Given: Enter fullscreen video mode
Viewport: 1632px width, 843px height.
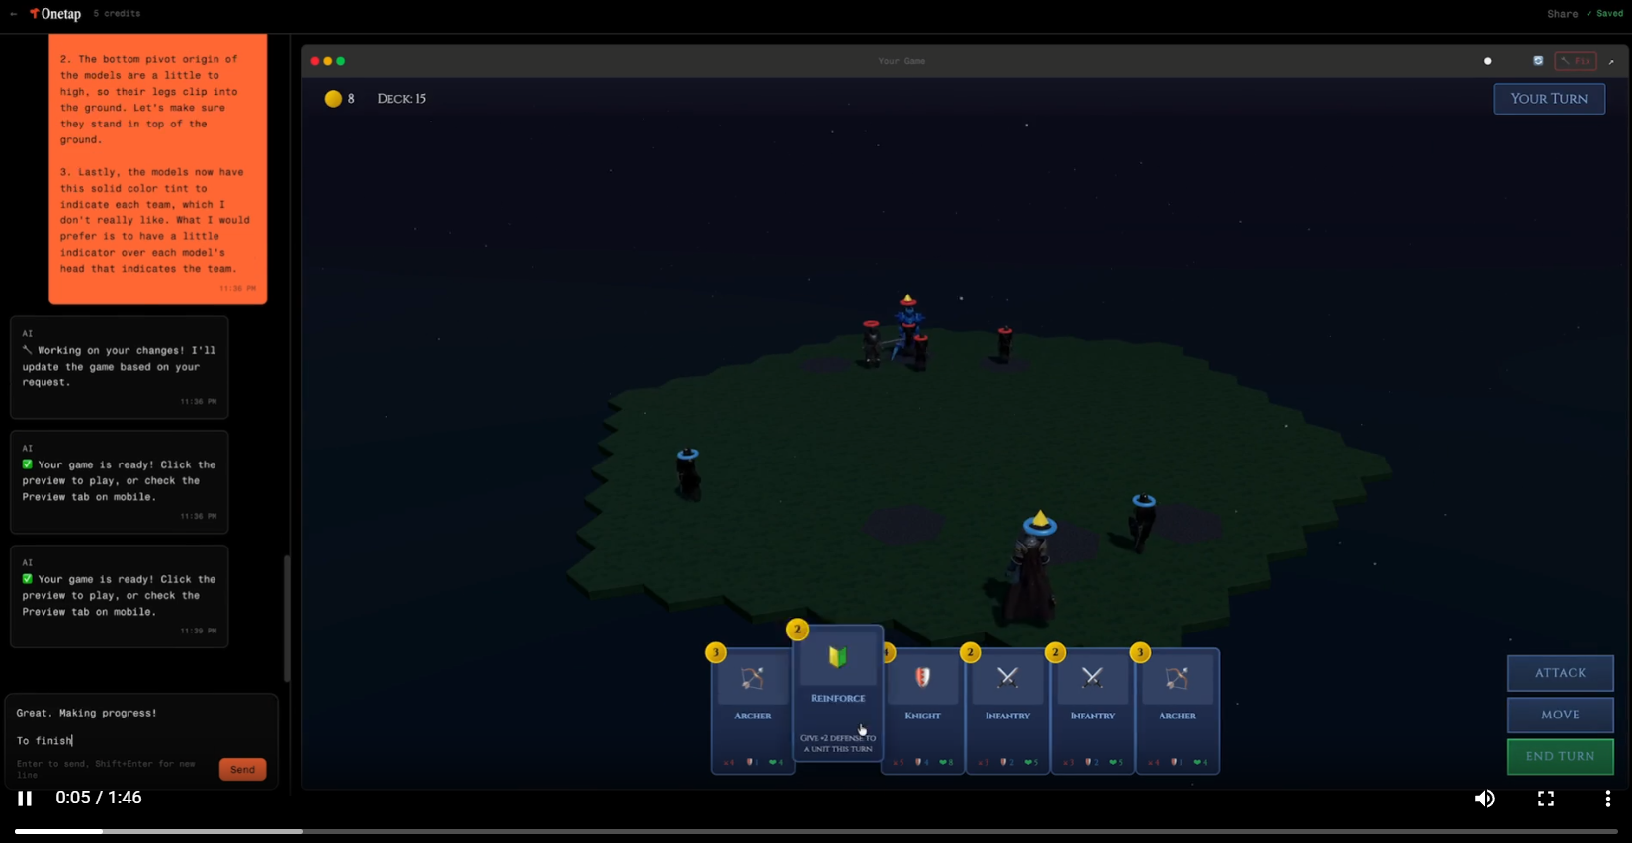Looking at the screenshot, I should 1546,799.
